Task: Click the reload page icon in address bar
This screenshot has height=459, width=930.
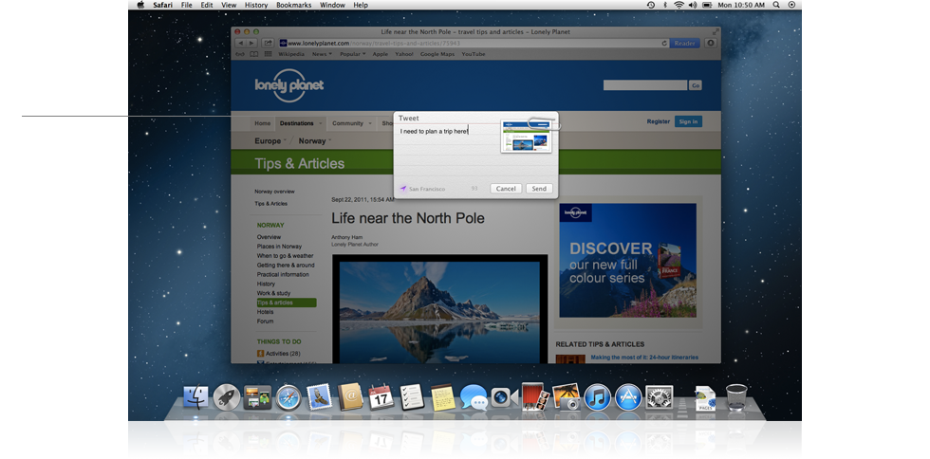Action: [662, 43]
